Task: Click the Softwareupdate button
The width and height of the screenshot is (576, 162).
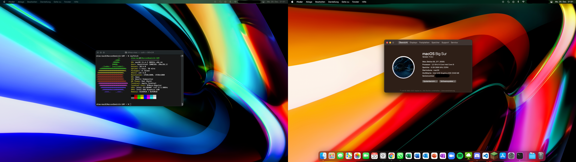Action: (448, 81)
